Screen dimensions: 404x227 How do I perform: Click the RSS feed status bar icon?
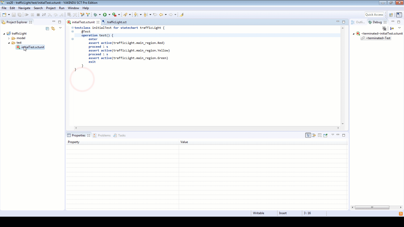click(x=401, y=214)
